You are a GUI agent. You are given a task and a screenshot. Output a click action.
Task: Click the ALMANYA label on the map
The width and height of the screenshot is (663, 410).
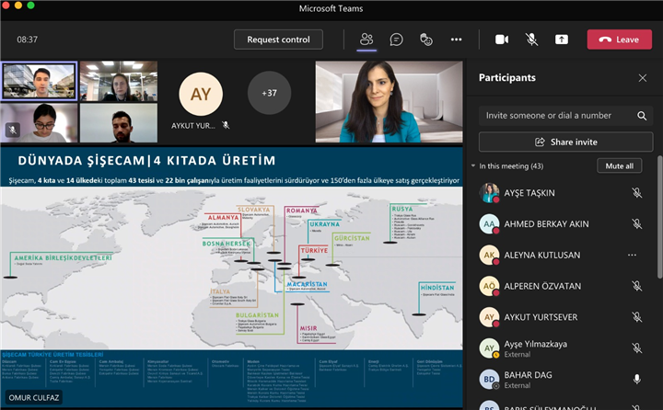tap(223, 218)
